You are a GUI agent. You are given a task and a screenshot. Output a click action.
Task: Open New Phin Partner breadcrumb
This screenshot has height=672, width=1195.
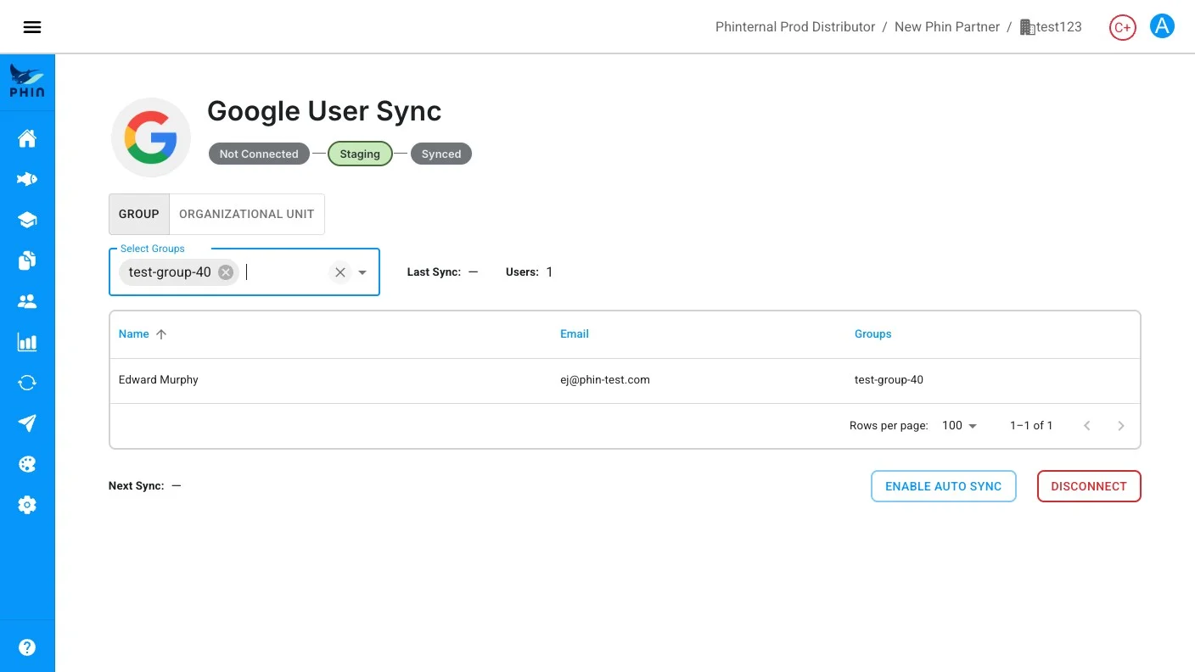947,27
